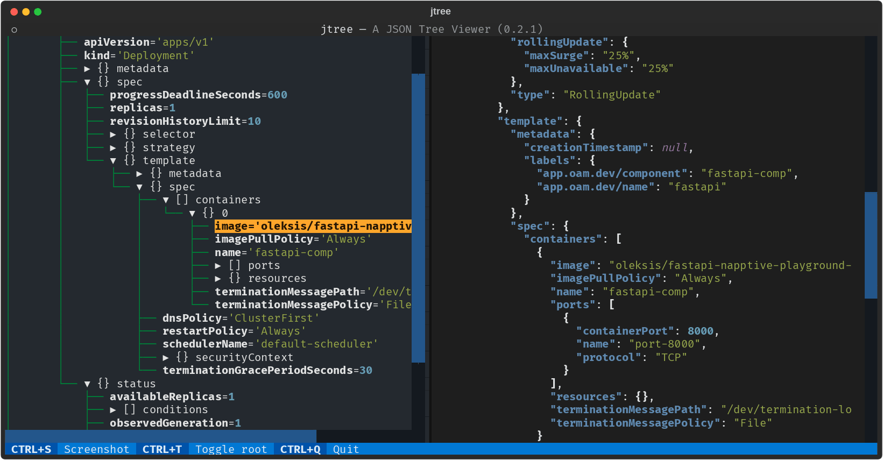The image size is (883, 460).
Task: Select terminationMessagePolicy row in tree
Action: tap(313, 305)
